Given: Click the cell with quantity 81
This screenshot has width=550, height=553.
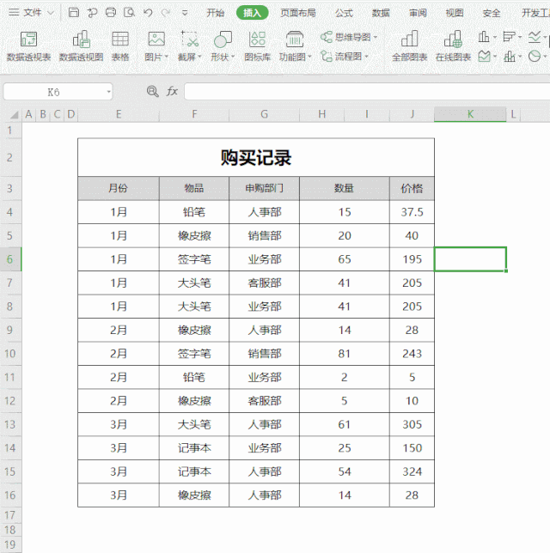Looking at the screenshot, I should 345,354.
